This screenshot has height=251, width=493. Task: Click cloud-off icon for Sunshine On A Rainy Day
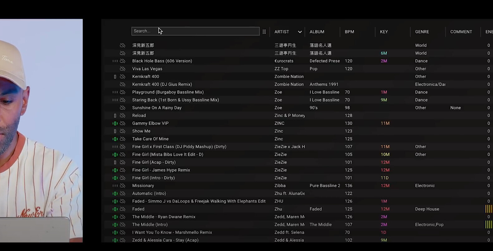tap(122, 108)
